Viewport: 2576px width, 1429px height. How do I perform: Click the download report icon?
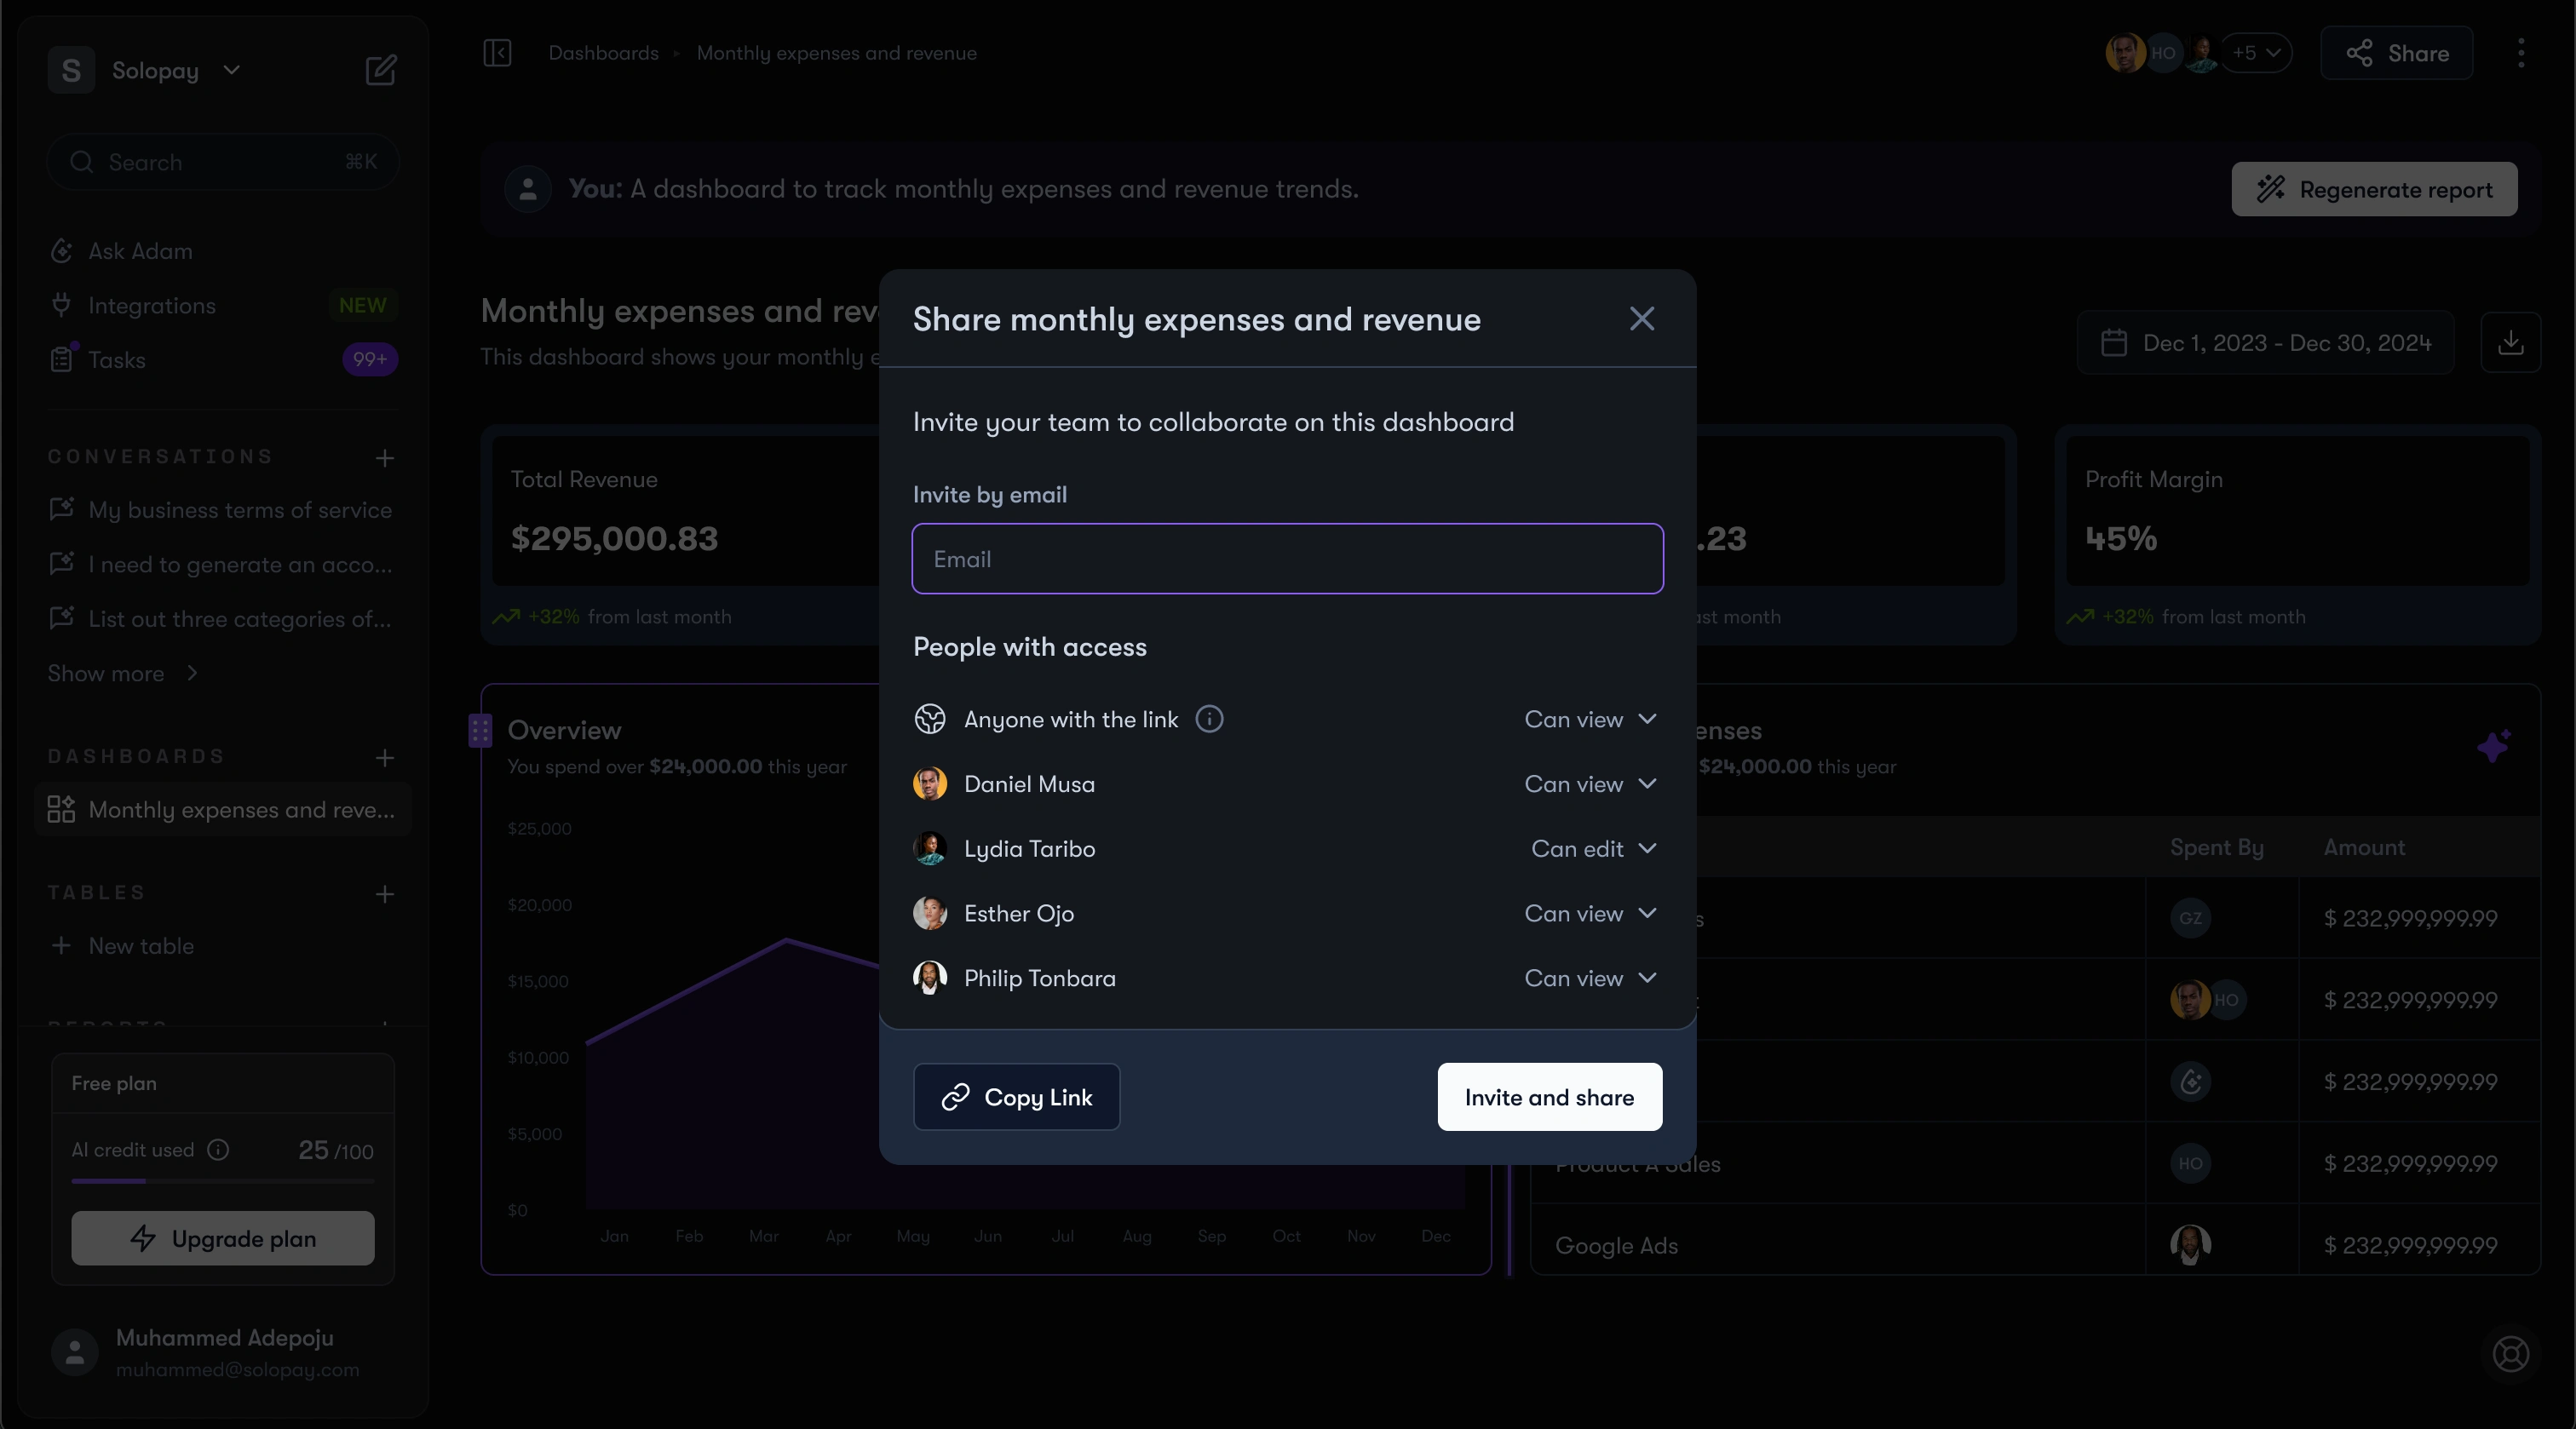pos(2510,343)
